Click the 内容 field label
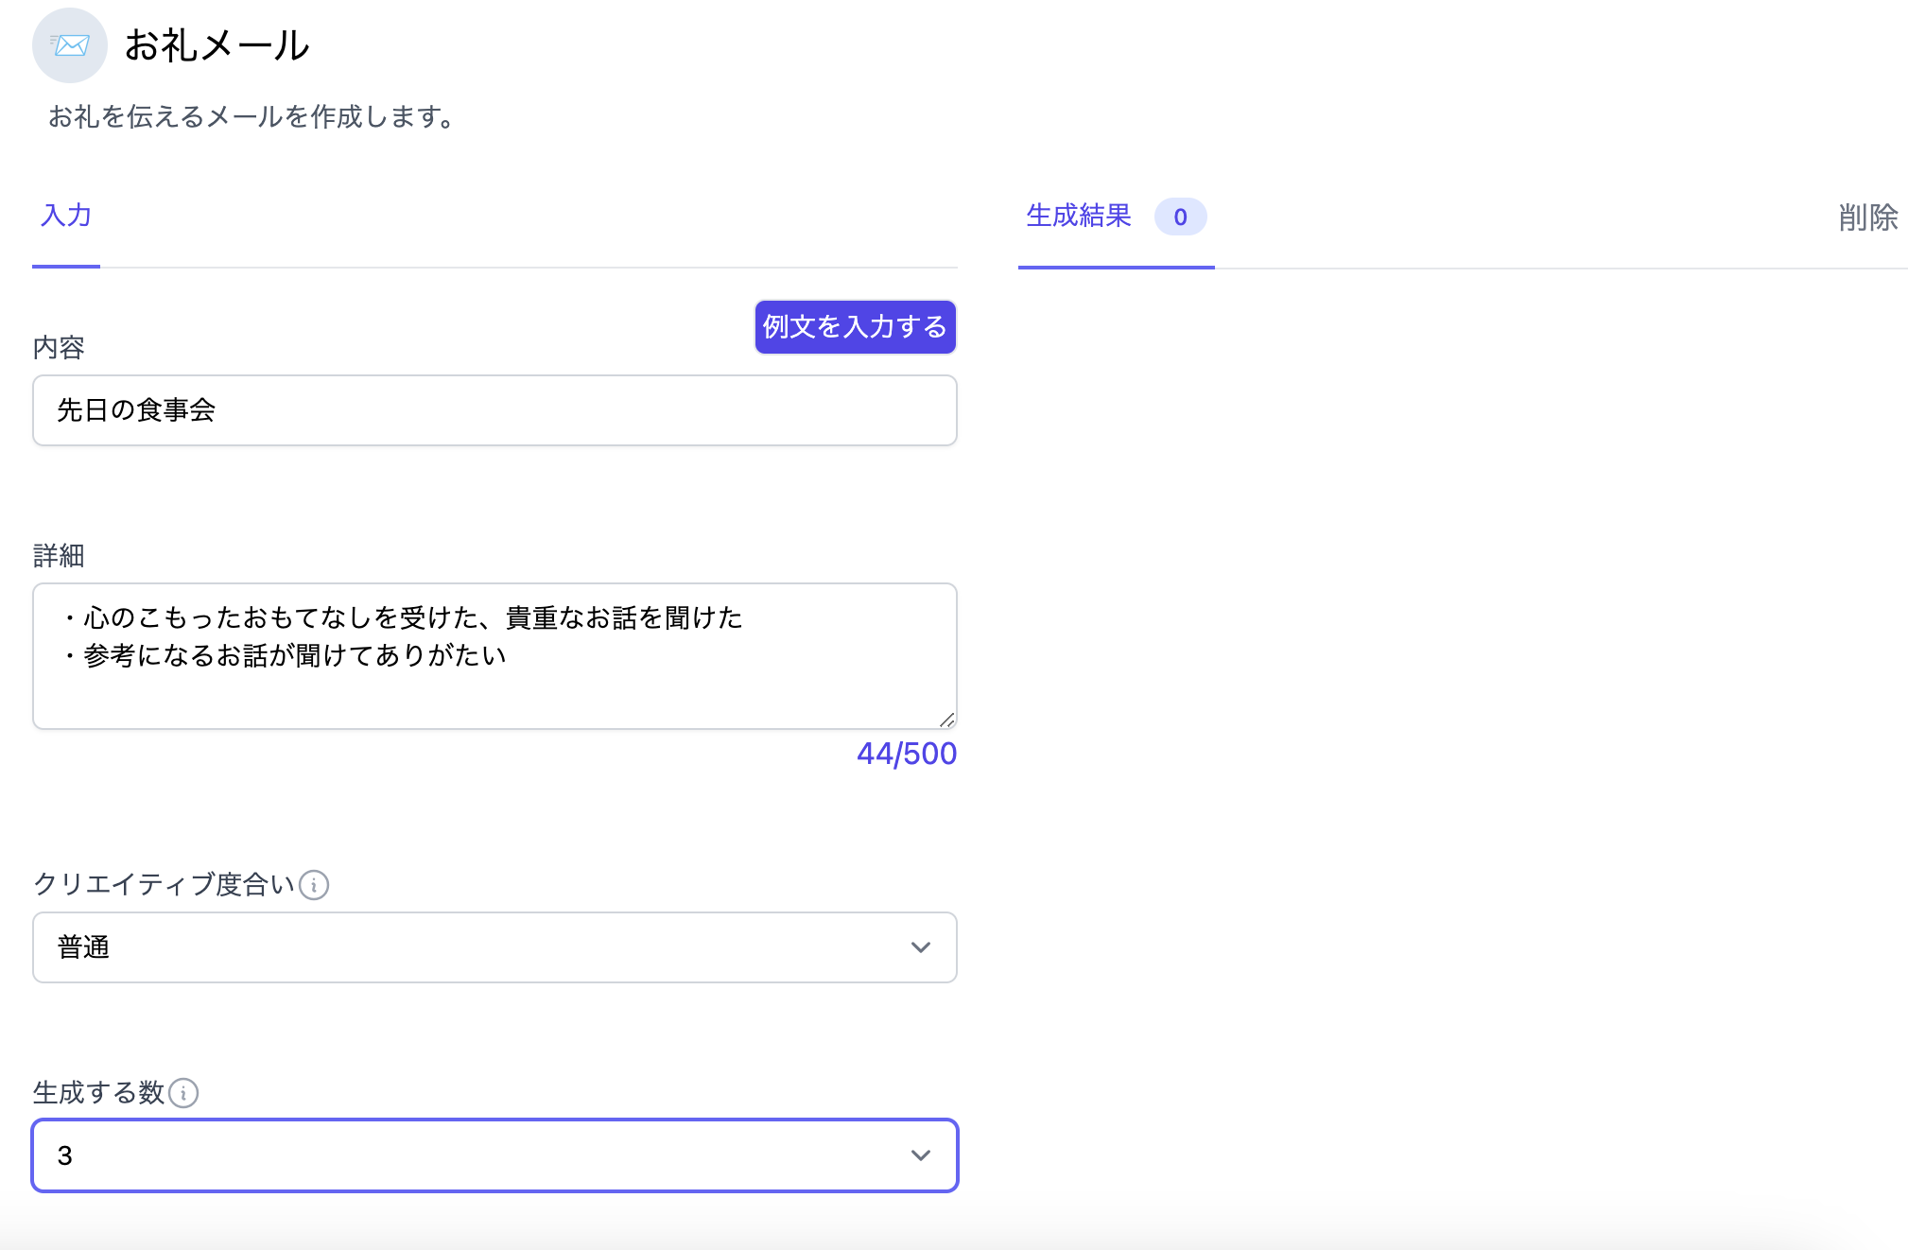 coord(59,348)
